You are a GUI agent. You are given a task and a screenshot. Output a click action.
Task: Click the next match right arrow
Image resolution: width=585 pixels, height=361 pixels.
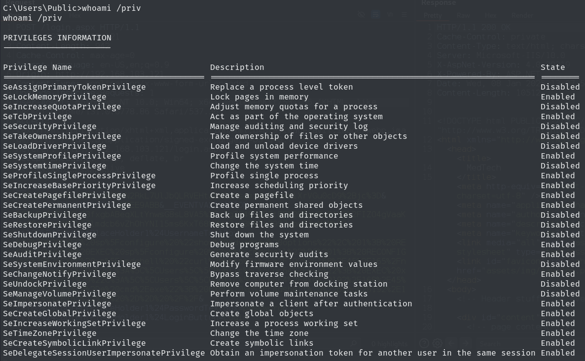pos(465,343)
